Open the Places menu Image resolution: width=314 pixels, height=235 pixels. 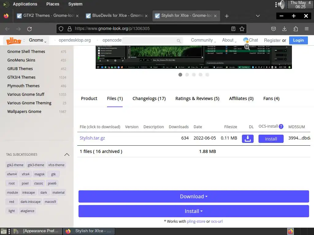point(53,4)
